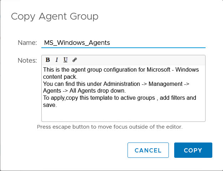Click the 'Press escape button' hint text
223x171 pixels.
coord(110,127)
